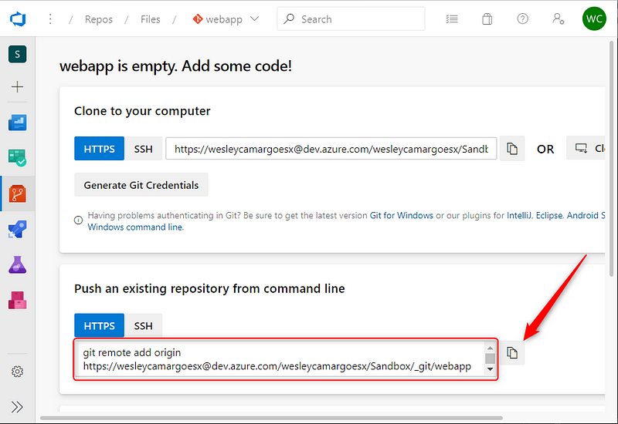Open the Azure DevOps home logo

pyautogui.click(x=18, y=19)
